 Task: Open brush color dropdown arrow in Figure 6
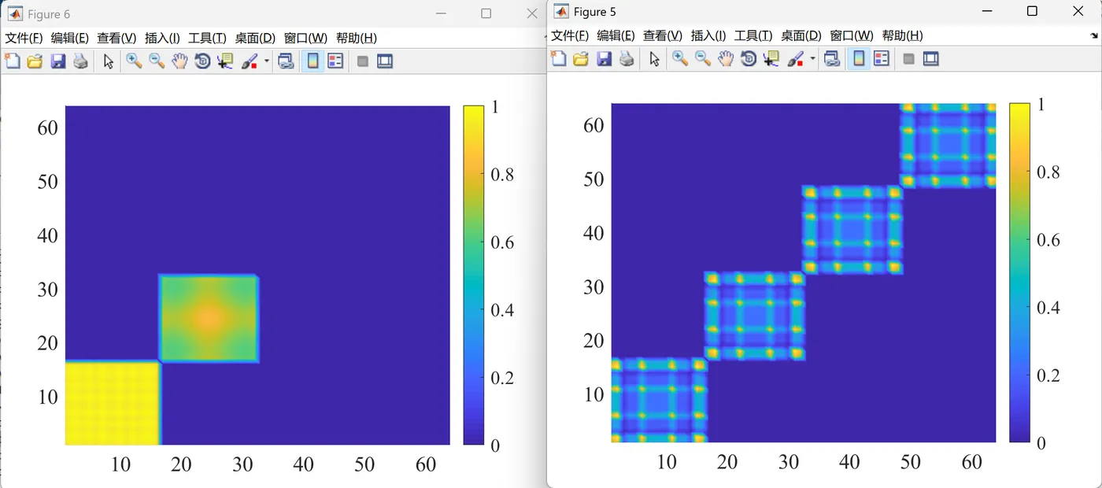[x=267, y=61]
